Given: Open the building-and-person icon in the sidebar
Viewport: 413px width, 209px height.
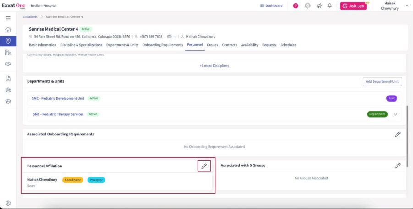Looking at the screenshot, I should tap(8, 53).
